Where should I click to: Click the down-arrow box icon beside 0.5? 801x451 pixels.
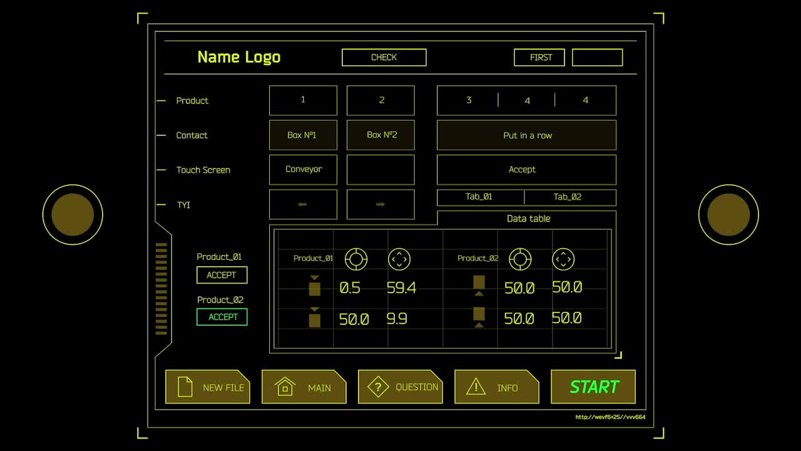tap(315, 286)
